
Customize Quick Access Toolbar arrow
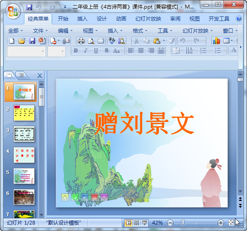[x=65, y=7]
